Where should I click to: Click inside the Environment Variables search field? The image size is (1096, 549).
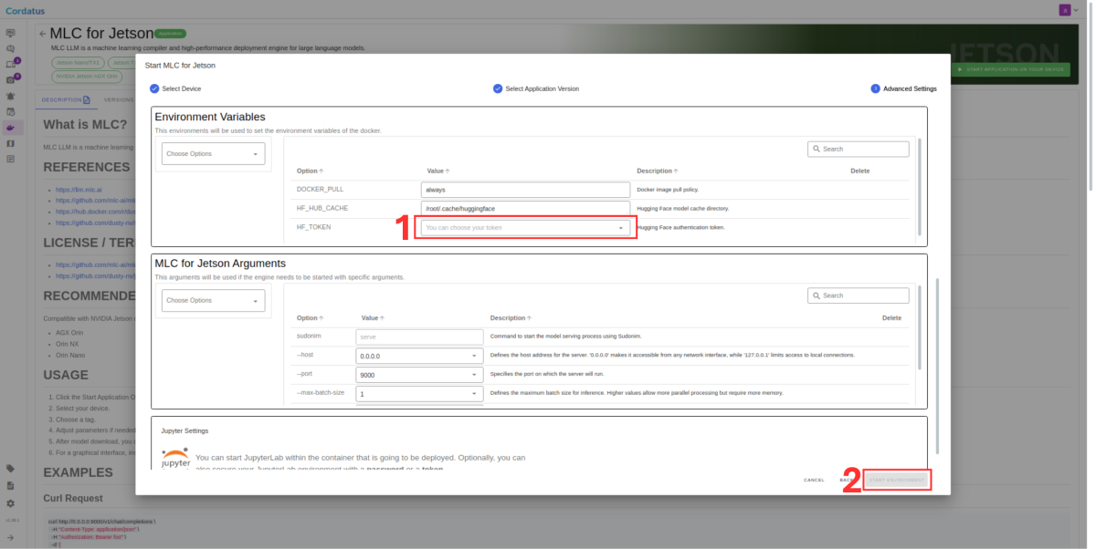[859, 148]
